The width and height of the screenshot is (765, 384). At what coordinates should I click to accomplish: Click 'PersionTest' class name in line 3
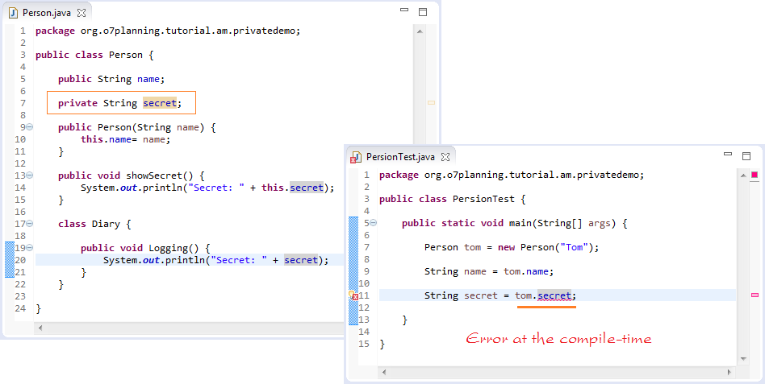(483, 199)
